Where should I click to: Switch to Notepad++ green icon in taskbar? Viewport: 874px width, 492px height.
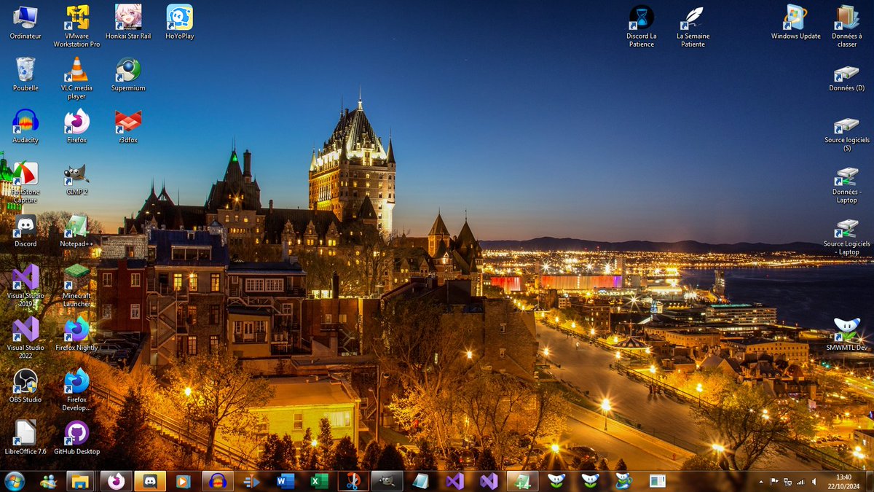(x=522, y=481)
